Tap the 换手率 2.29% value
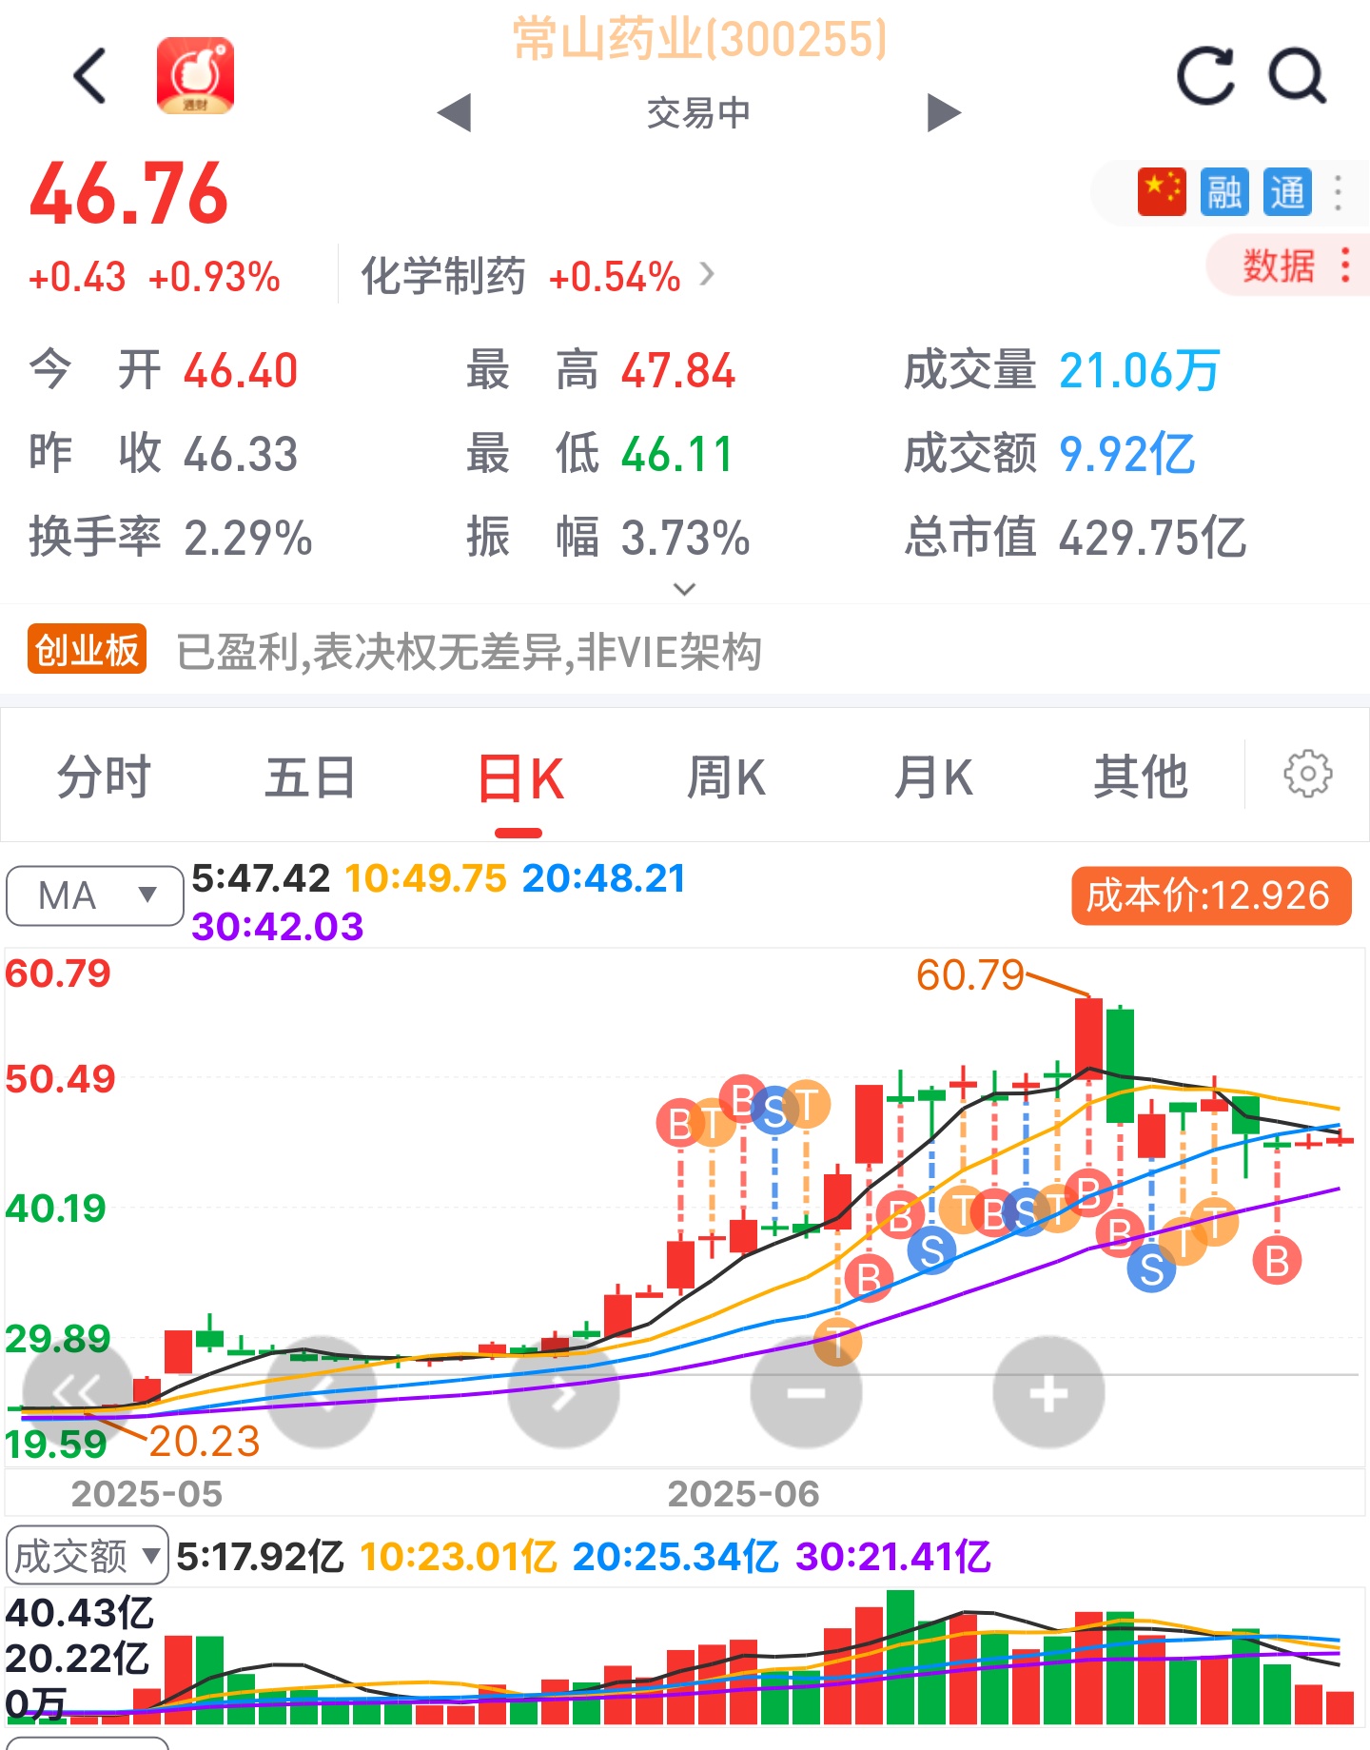1370x1750 pixels. point(247,538)
